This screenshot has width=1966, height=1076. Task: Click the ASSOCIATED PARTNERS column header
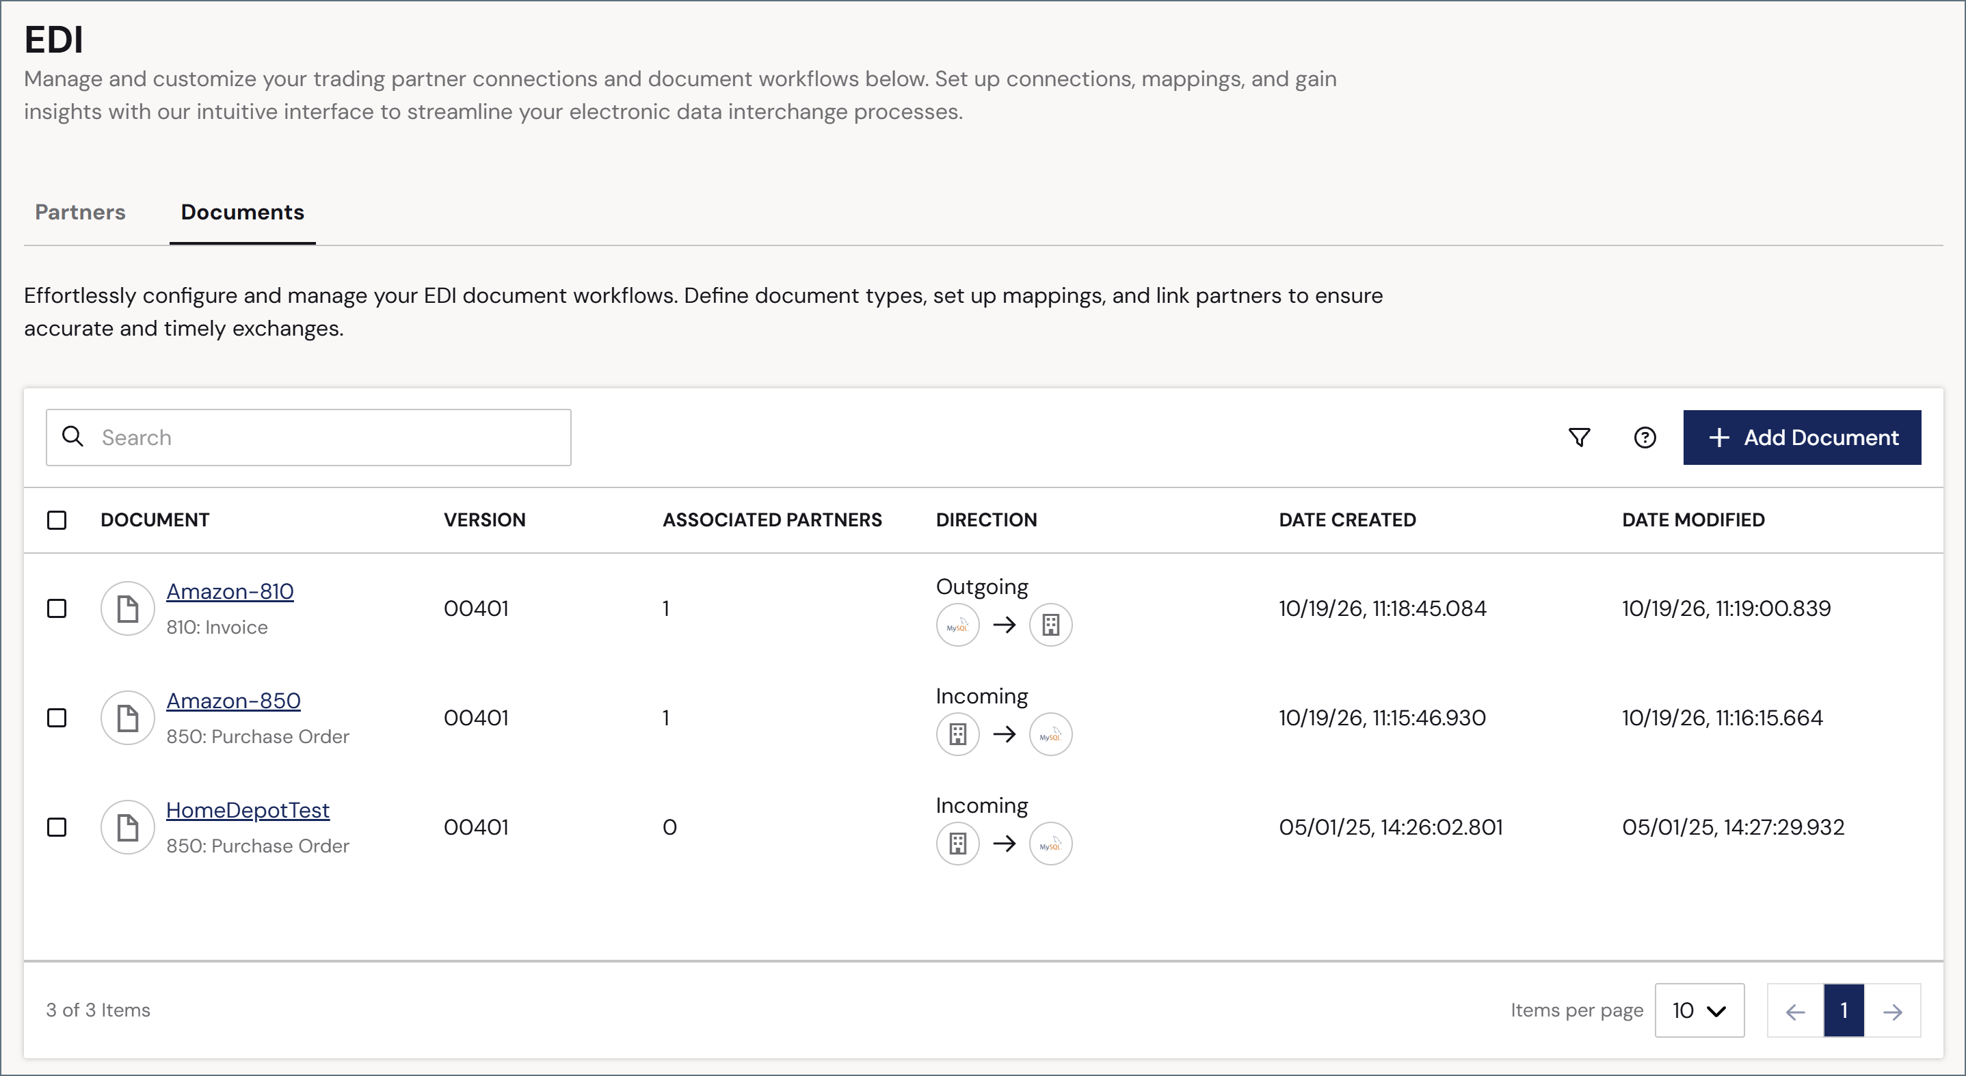click(772, 520)
